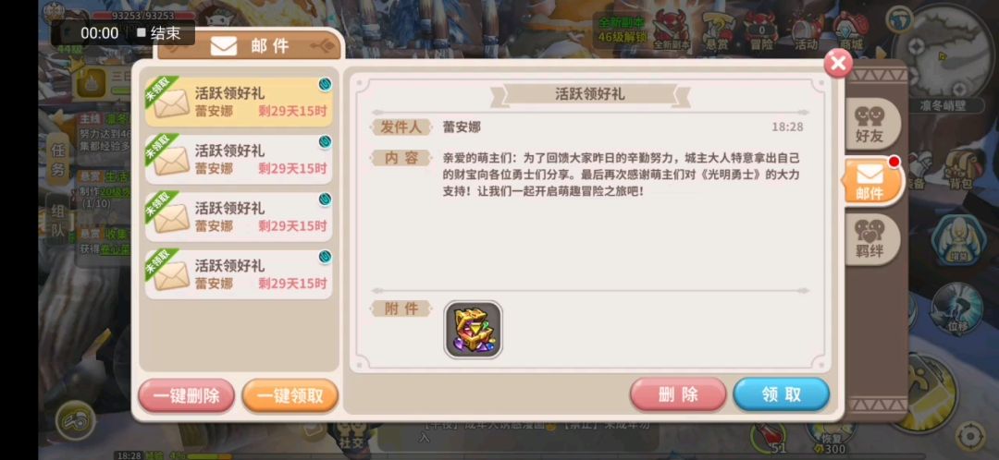Select the third 活跃领好礼 mail
The height and width of the screenshot is (460, 999).
point(239,217)
